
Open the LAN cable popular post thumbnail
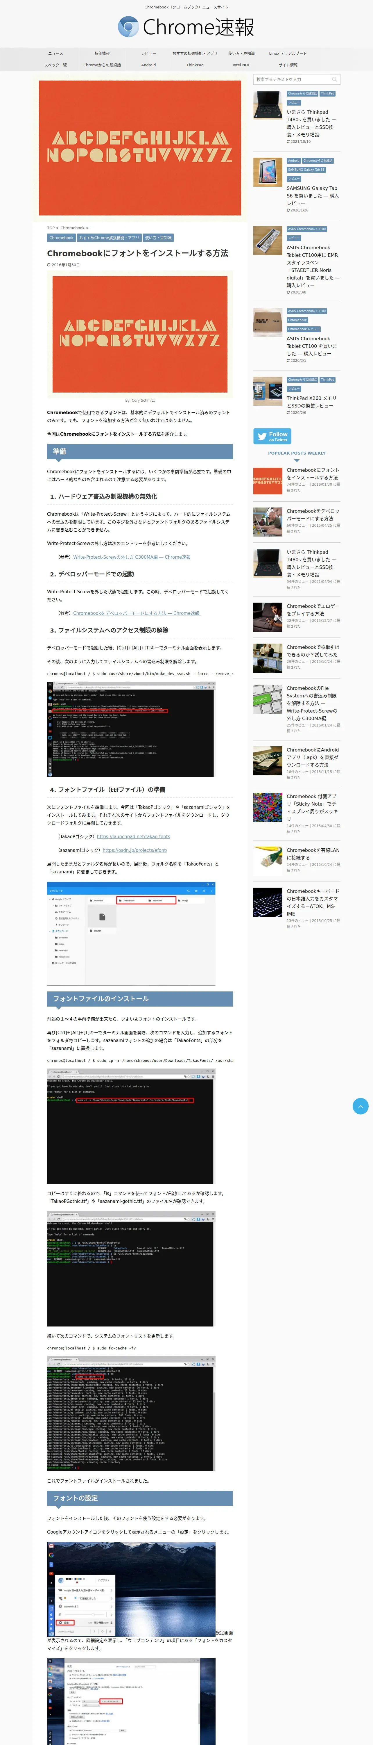(267, 860)
